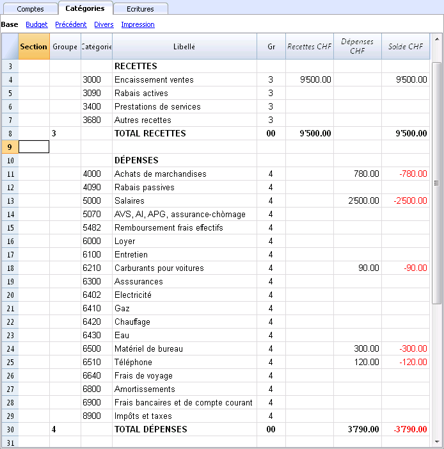
Task: Click the Solde CHF column header
Action: (x=406, y=46)
